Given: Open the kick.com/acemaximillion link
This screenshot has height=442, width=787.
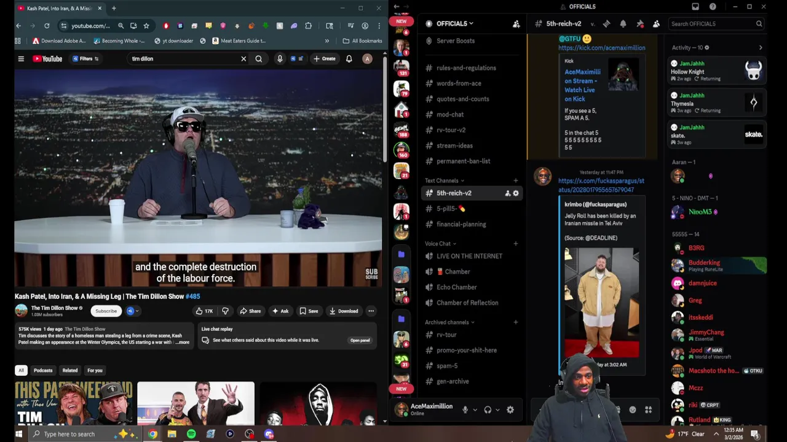Looking at the screenshot, I should pos(601,48).
